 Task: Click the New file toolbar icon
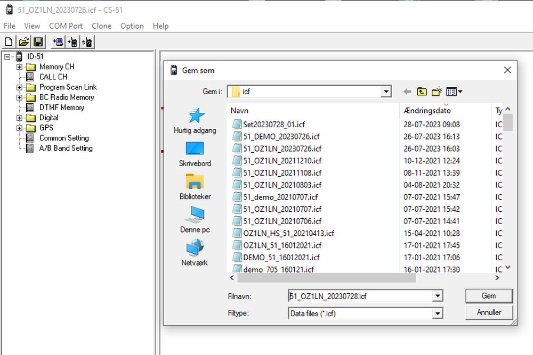click(9, 42)
